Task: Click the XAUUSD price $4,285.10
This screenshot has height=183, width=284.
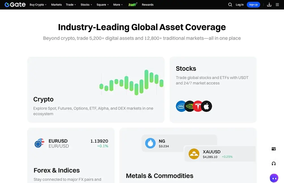Action: tap(210, 157)
